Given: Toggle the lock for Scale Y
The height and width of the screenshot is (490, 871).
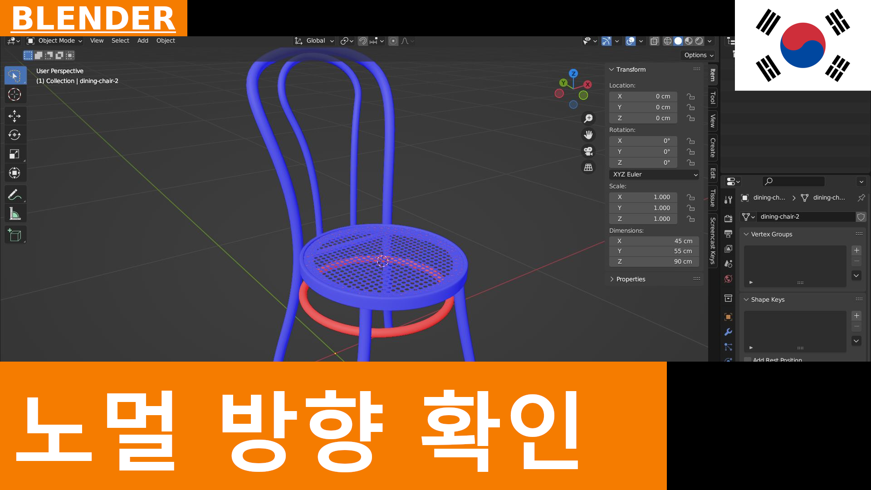Looking at the screenshot, I should click(690, 208).
